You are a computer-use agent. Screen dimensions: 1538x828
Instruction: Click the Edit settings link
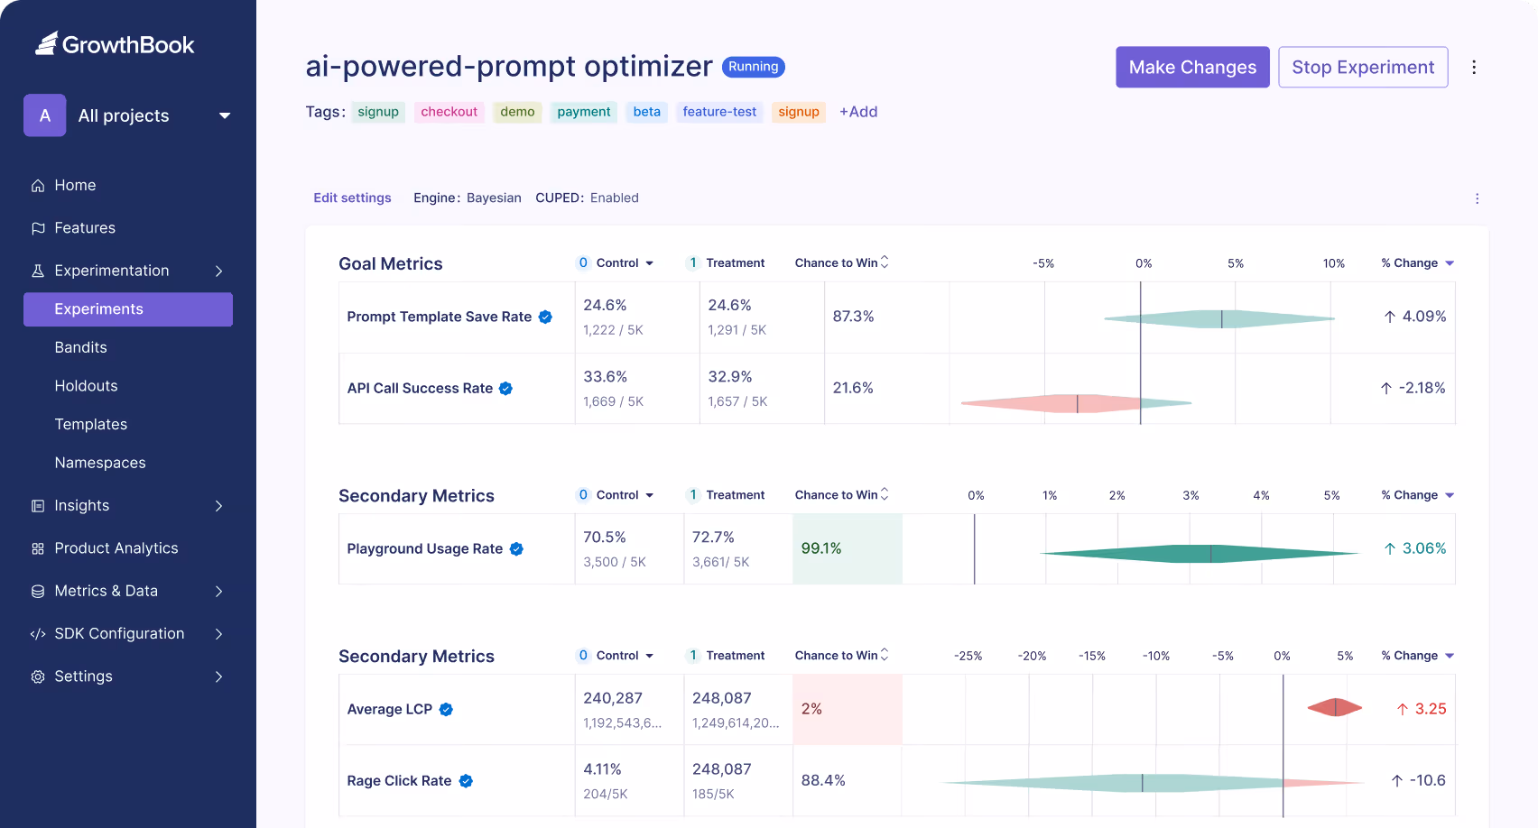pos(352,198)
